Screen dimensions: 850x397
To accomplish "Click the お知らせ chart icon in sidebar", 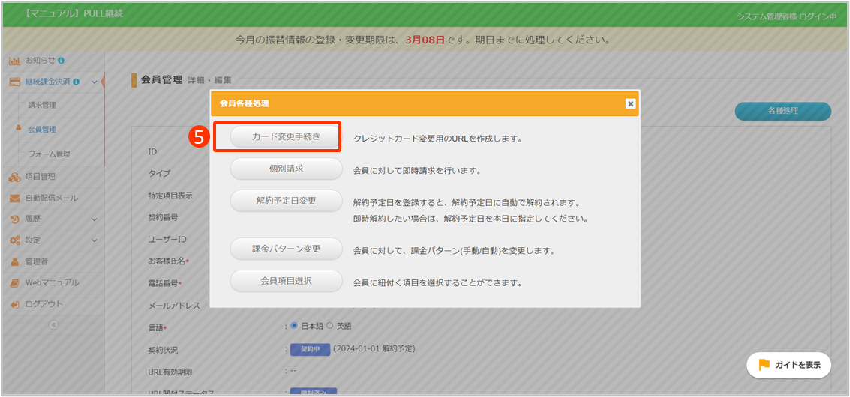I will point(14,60).
